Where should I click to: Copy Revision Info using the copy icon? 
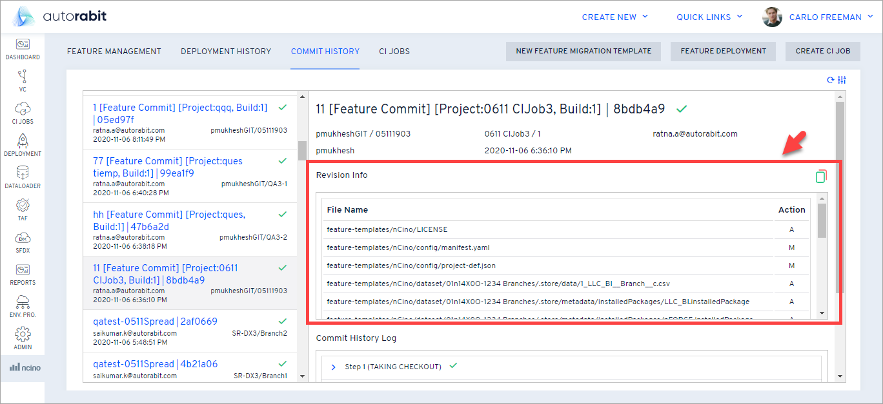pos(821,175)
